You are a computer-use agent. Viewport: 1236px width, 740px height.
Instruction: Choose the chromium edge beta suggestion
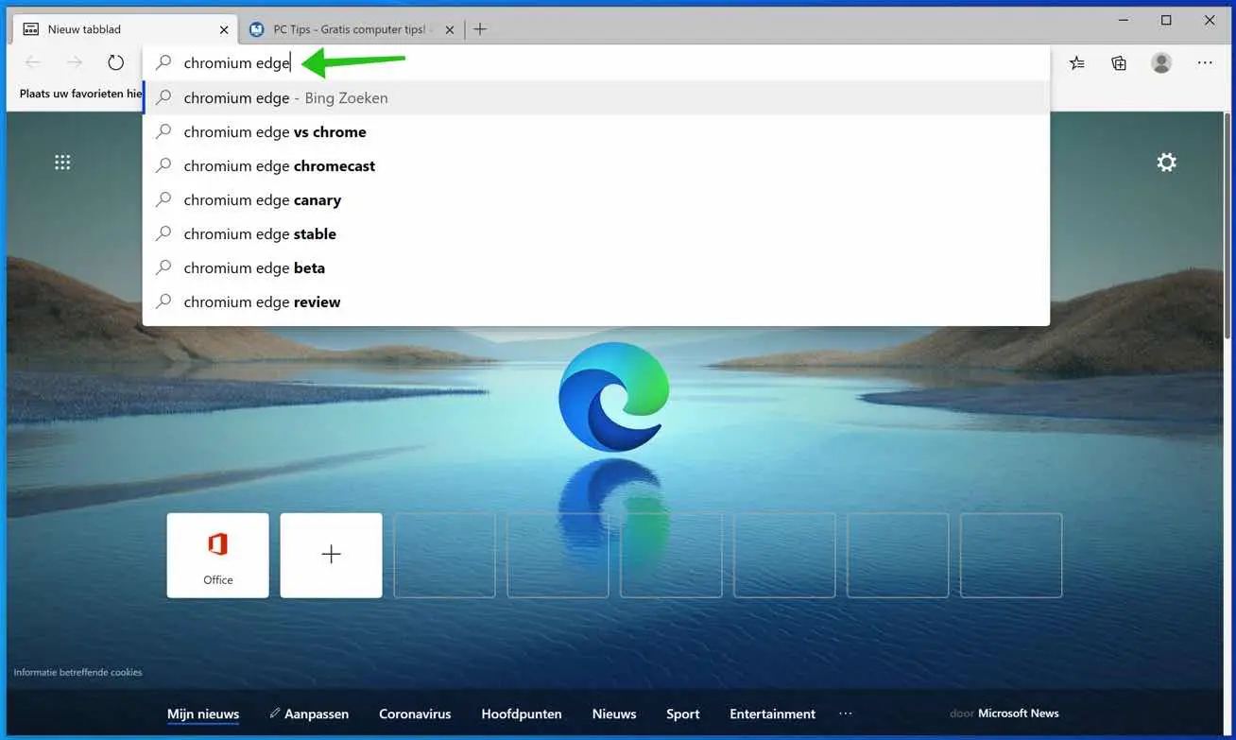(x=595, y=268)
